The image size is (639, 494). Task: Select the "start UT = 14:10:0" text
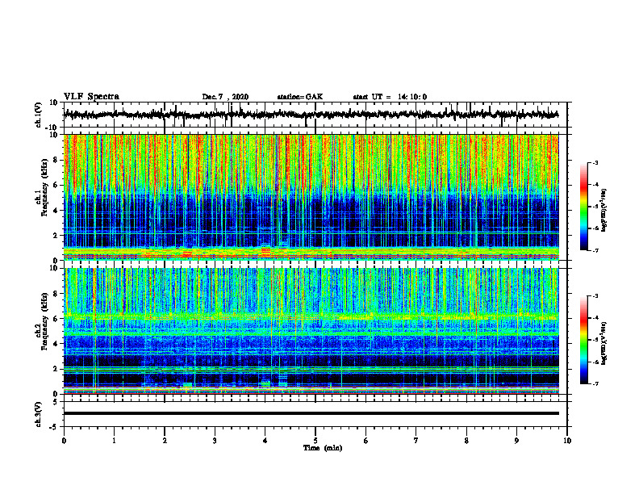click(x=390, y=97)
